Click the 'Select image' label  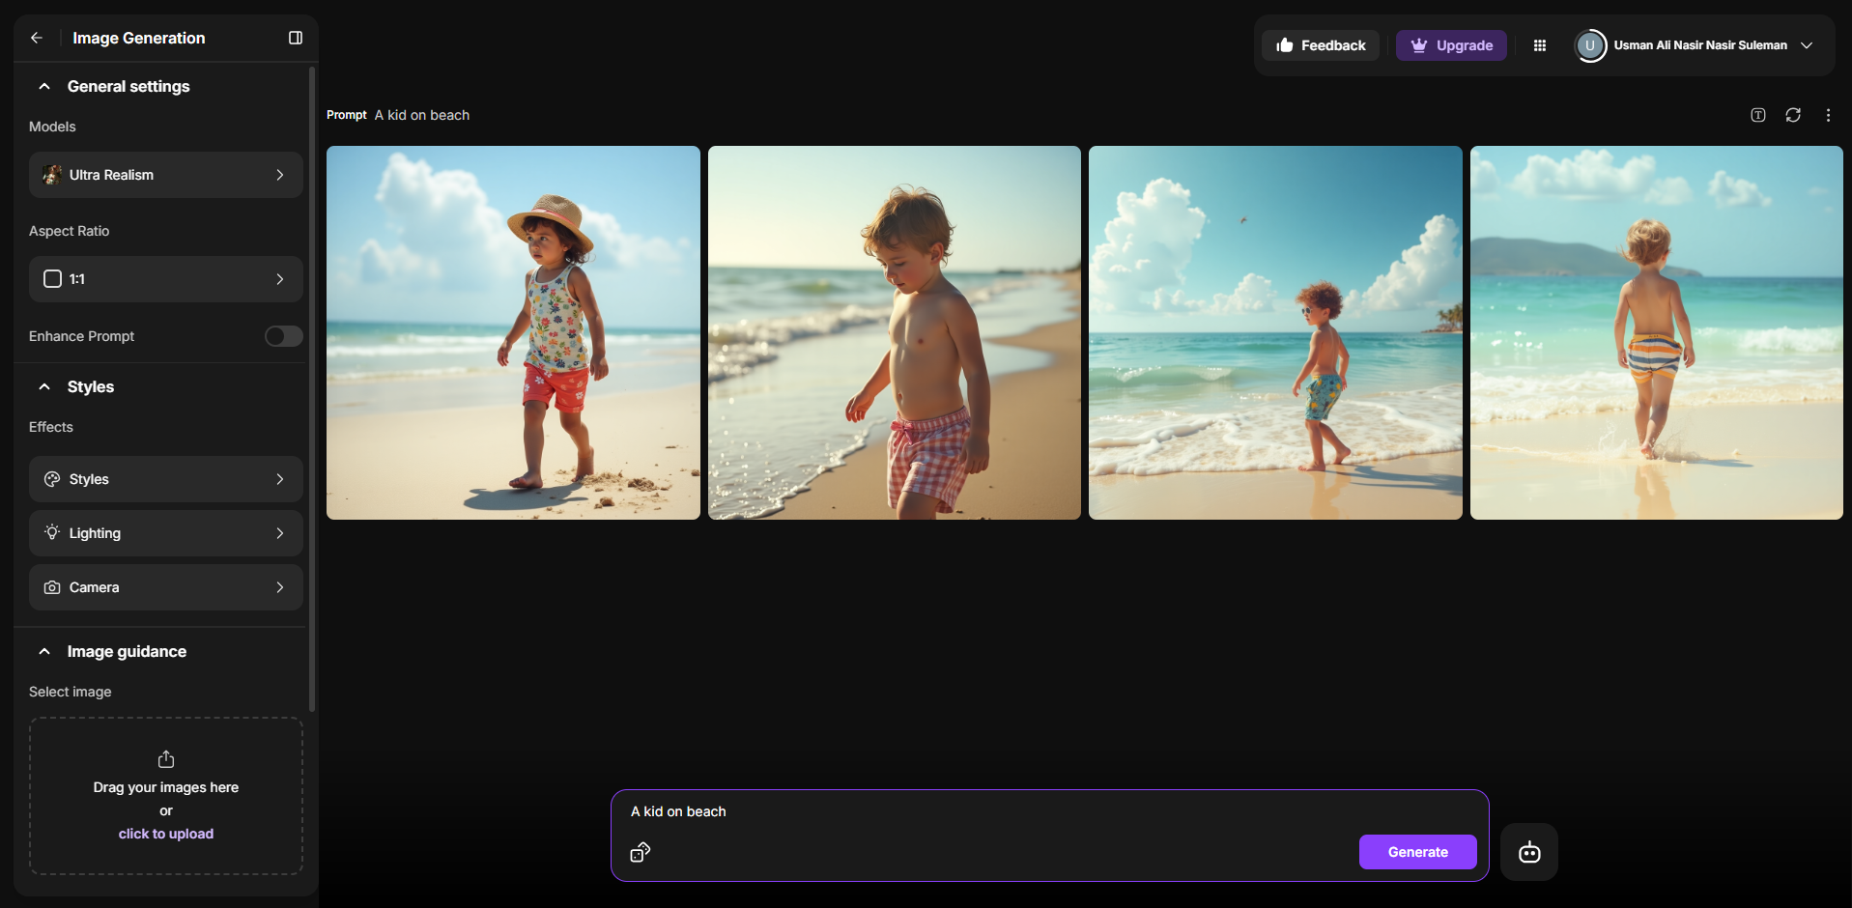pyautogui.click(x=70, y=692)
